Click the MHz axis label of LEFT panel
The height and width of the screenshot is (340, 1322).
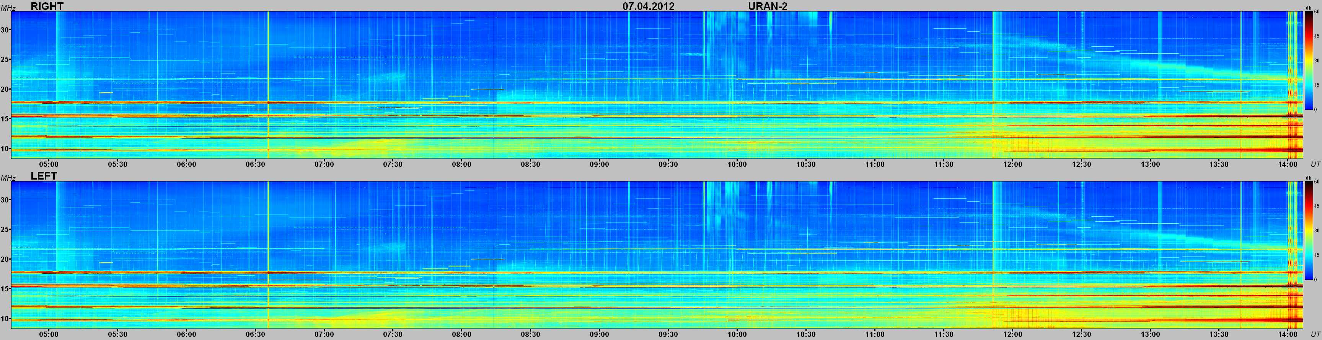click(x=7, y=178)
